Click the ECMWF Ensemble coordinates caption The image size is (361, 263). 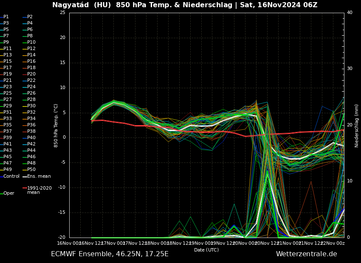coord(110,254)
